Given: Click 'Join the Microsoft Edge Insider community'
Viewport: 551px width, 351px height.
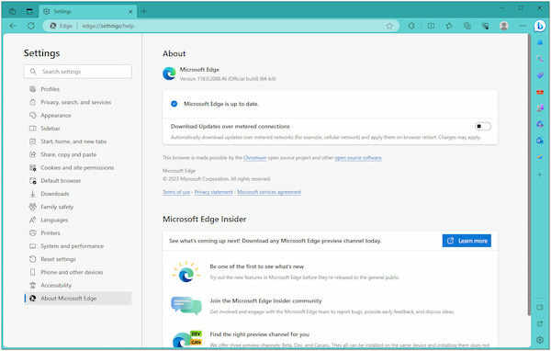Looking at the screenshot, I should [265, 300].
